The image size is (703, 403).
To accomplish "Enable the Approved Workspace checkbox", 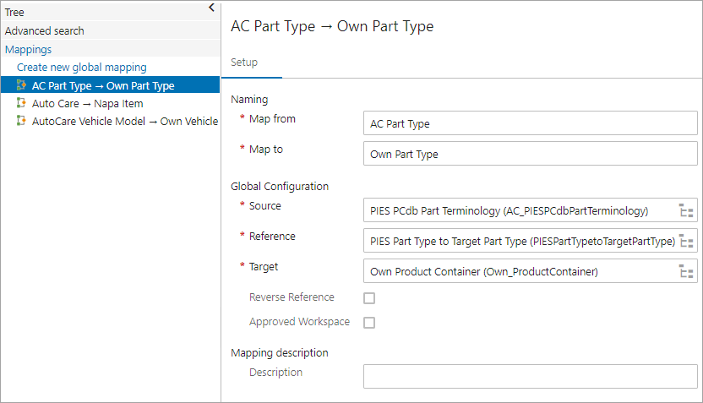I will click(x=369, y=322).
